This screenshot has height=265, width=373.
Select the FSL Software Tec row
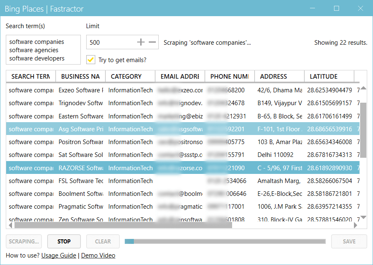pyautogui.click(x=183, y=181)
